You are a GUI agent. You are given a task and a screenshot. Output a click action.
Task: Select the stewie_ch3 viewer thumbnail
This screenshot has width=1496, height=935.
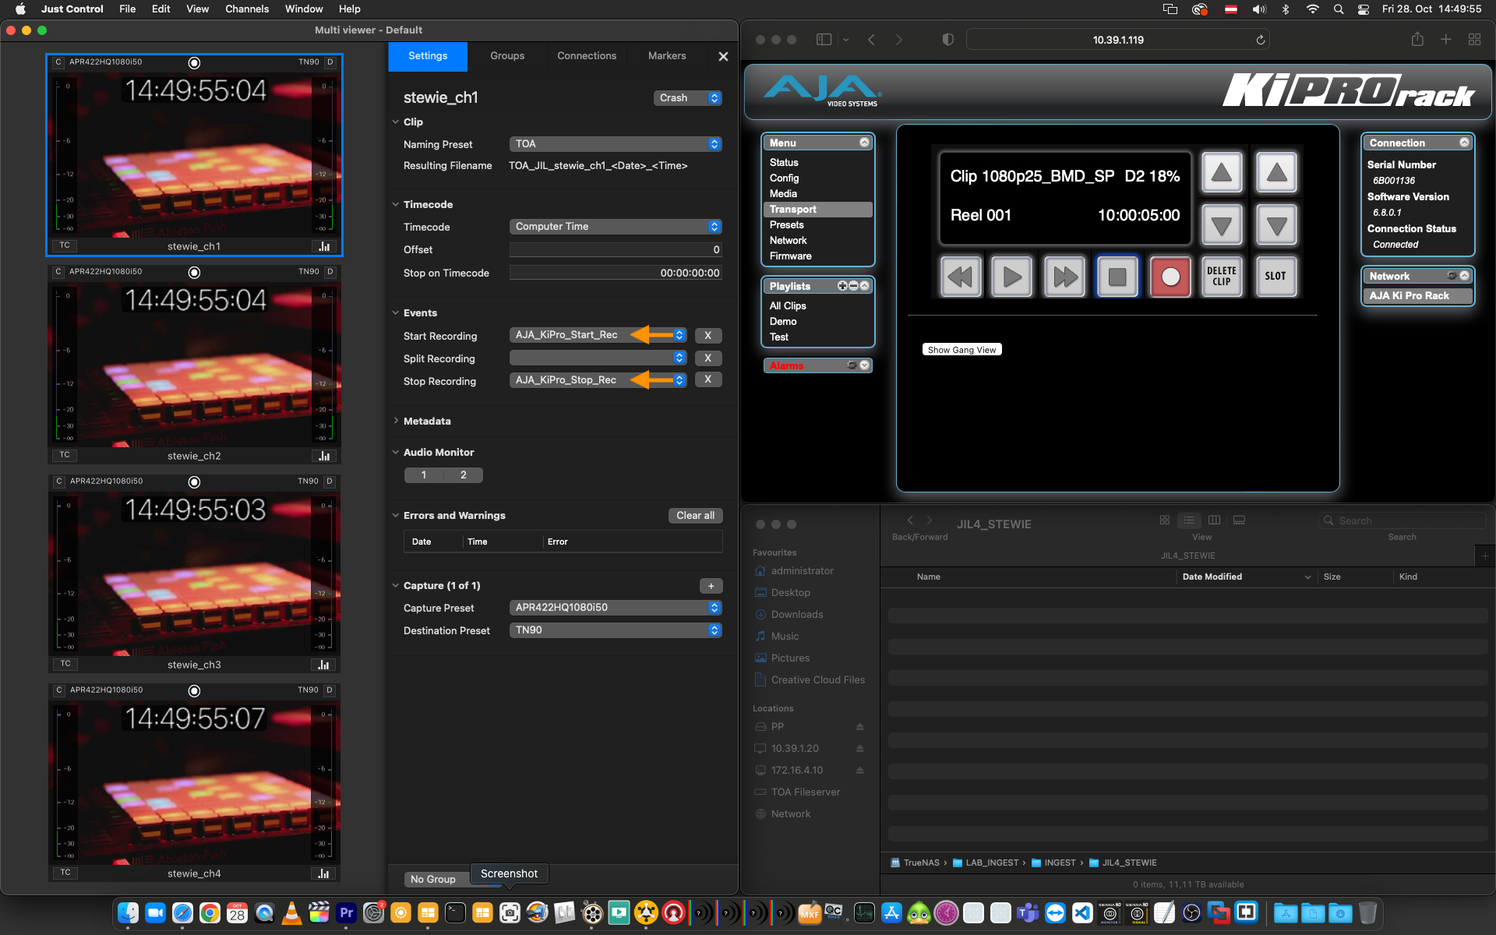click(x=195, y=574)
